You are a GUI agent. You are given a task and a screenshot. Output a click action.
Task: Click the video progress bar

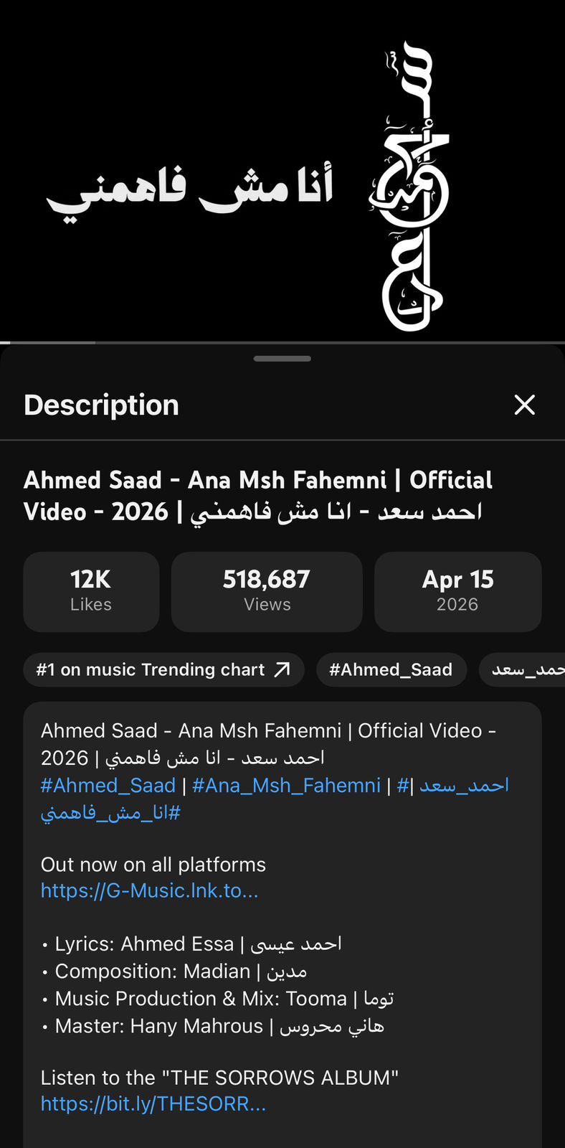pos(282,342)
